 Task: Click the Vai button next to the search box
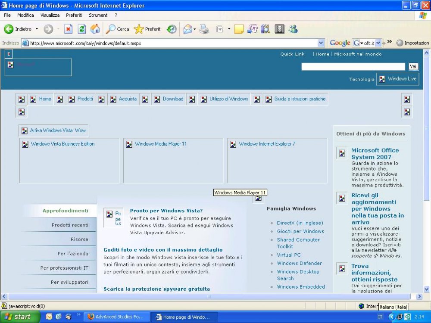point(413,66)
